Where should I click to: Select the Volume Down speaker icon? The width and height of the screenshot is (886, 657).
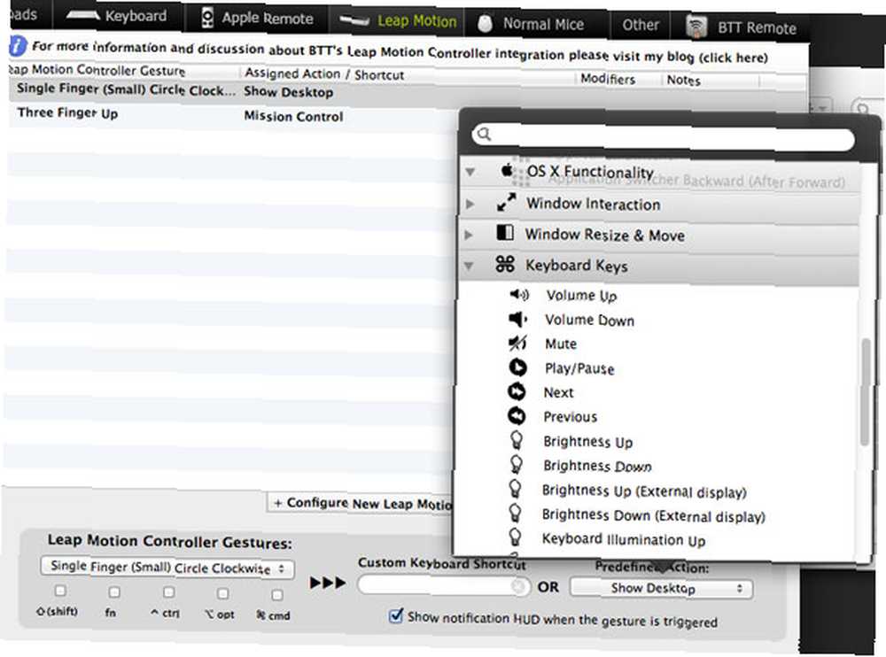(x=517, y=319)
